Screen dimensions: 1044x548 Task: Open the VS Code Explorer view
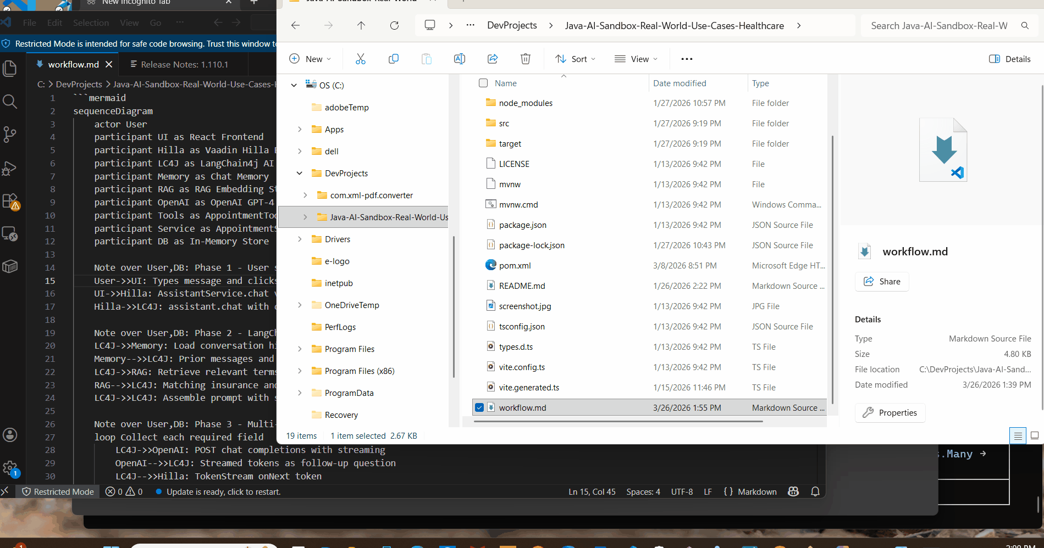[x=10, y=69]
